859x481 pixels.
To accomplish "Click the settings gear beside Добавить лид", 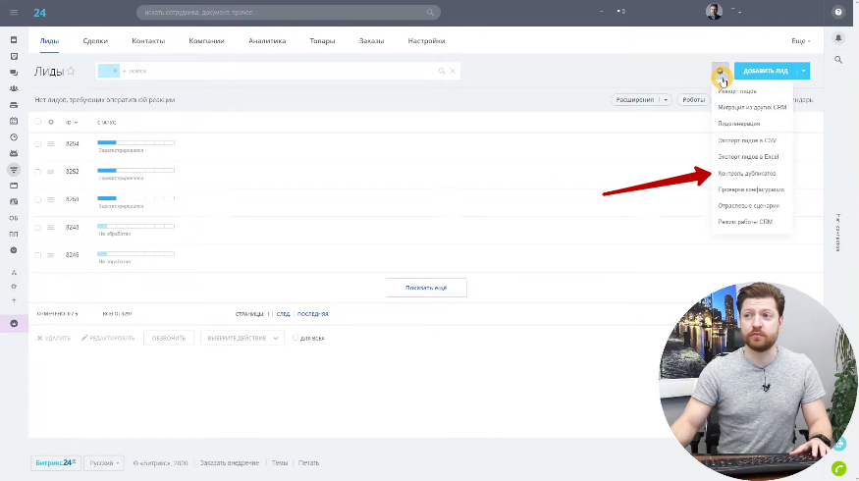I will pyautogui.click(x=721, y=71).
